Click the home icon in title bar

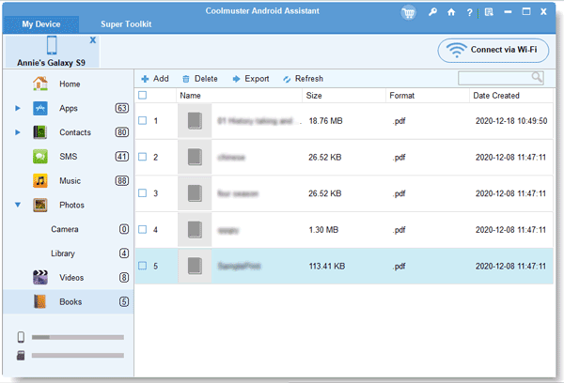point(451,12)
